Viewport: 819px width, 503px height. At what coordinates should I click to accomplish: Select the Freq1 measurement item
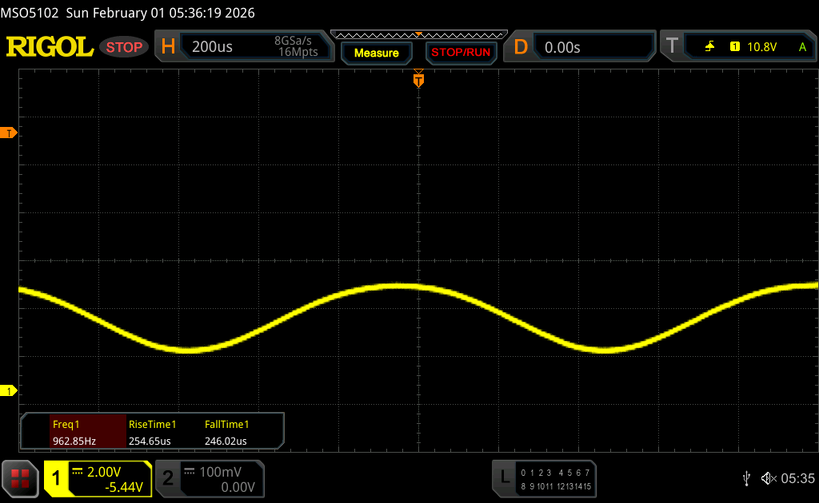click(74, 431)
